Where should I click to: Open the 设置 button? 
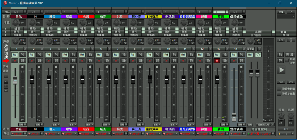[281, 12]
